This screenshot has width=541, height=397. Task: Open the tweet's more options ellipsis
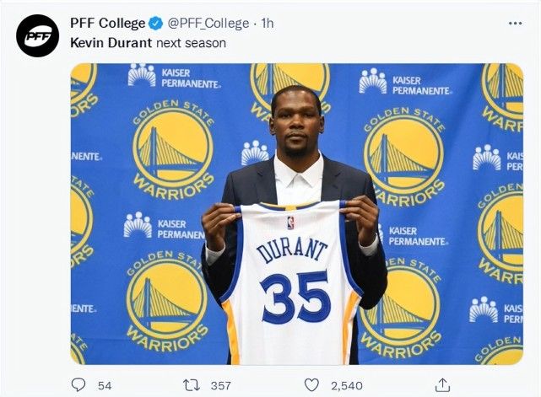pyautogui.click(x=514, y=24)
